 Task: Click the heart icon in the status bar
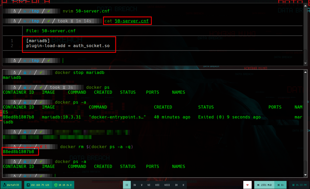(247, 185)
